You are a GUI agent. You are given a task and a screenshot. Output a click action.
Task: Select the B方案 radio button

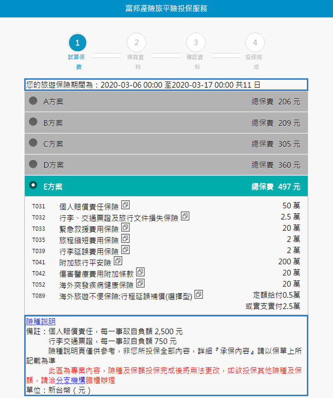tap(33, 122)
